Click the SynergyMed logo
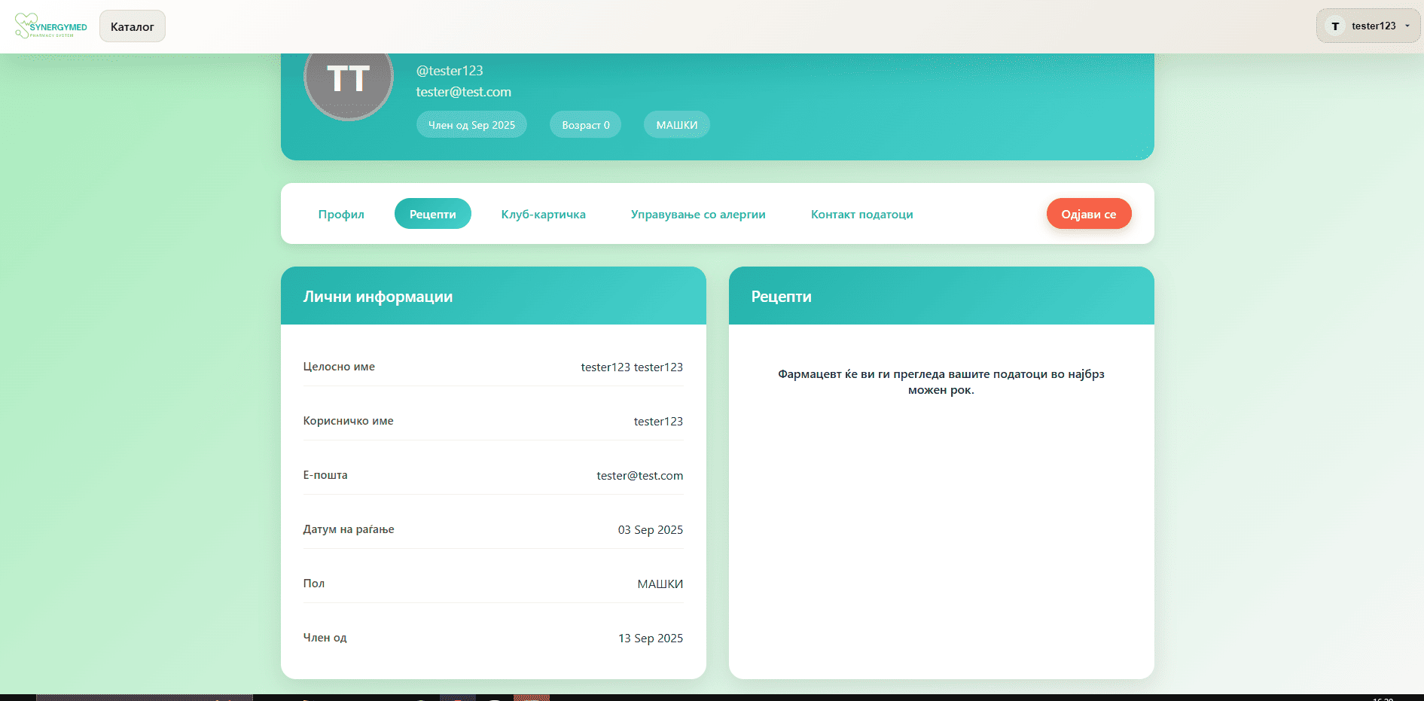The width and height of the screenshot is (1424, 701). [51, 26]
